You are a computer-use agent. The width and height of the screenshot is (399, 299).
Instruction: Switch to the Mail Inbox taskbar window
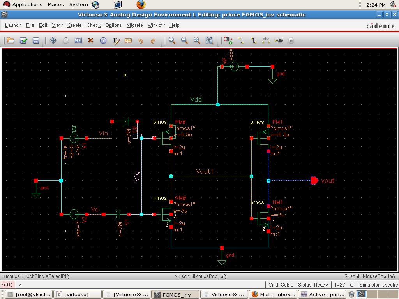pos(273,294)
